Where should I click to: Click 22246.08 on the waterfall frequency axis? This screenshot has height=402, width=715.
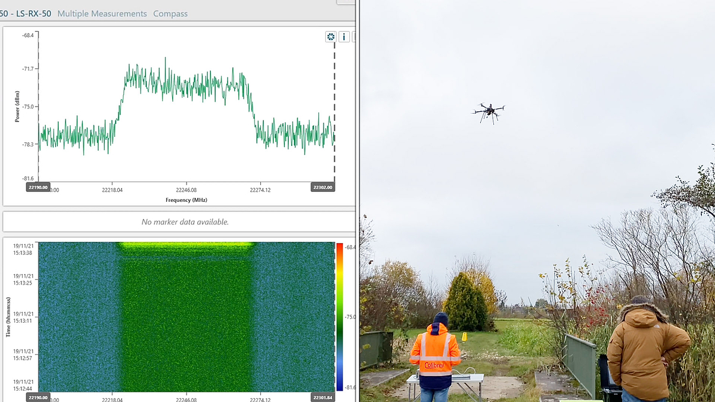click(x=186, y=400)
